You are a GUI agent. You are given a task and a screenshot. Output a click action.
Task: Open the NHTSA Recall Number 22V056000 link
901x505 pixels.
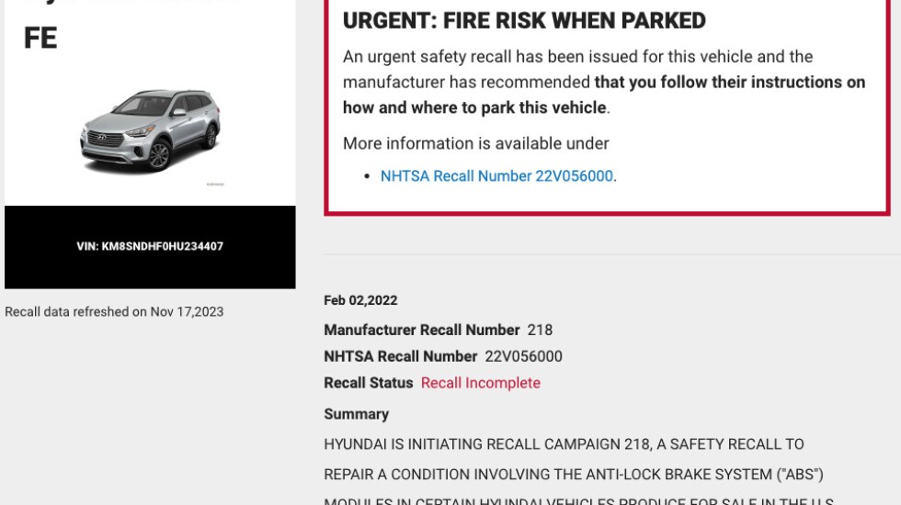496,176
